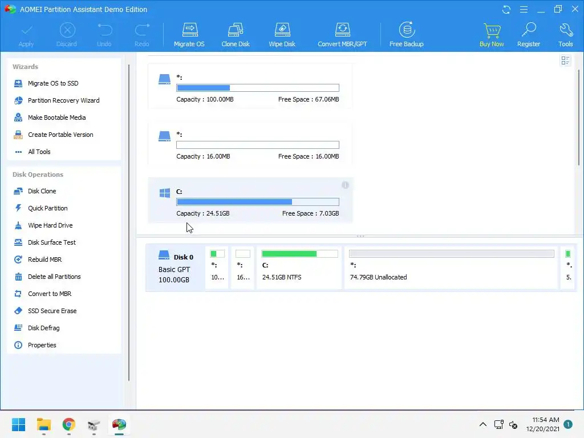
Task: Click the AOMEI taskbar icon
Action: pyautogui.click(x=119, y=424)
